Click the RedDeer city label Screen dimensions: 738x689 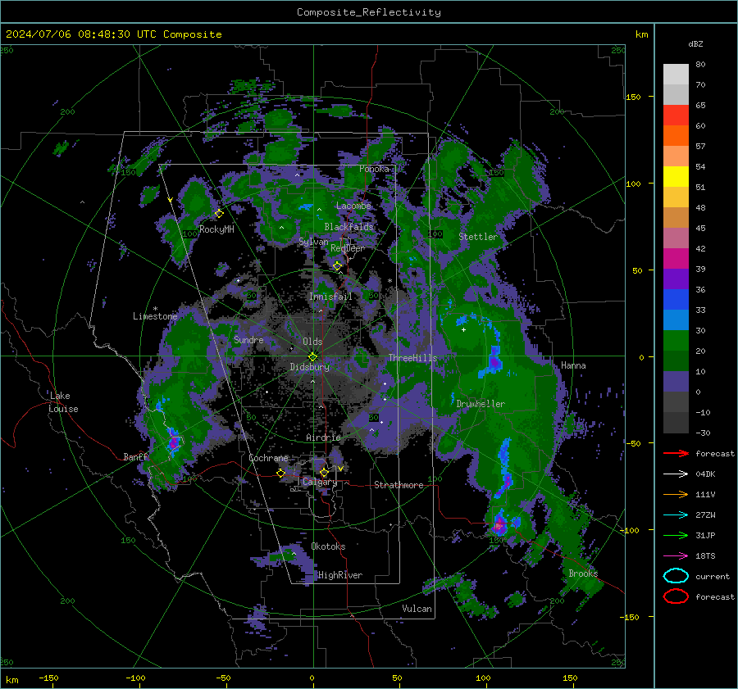point(348,248)
